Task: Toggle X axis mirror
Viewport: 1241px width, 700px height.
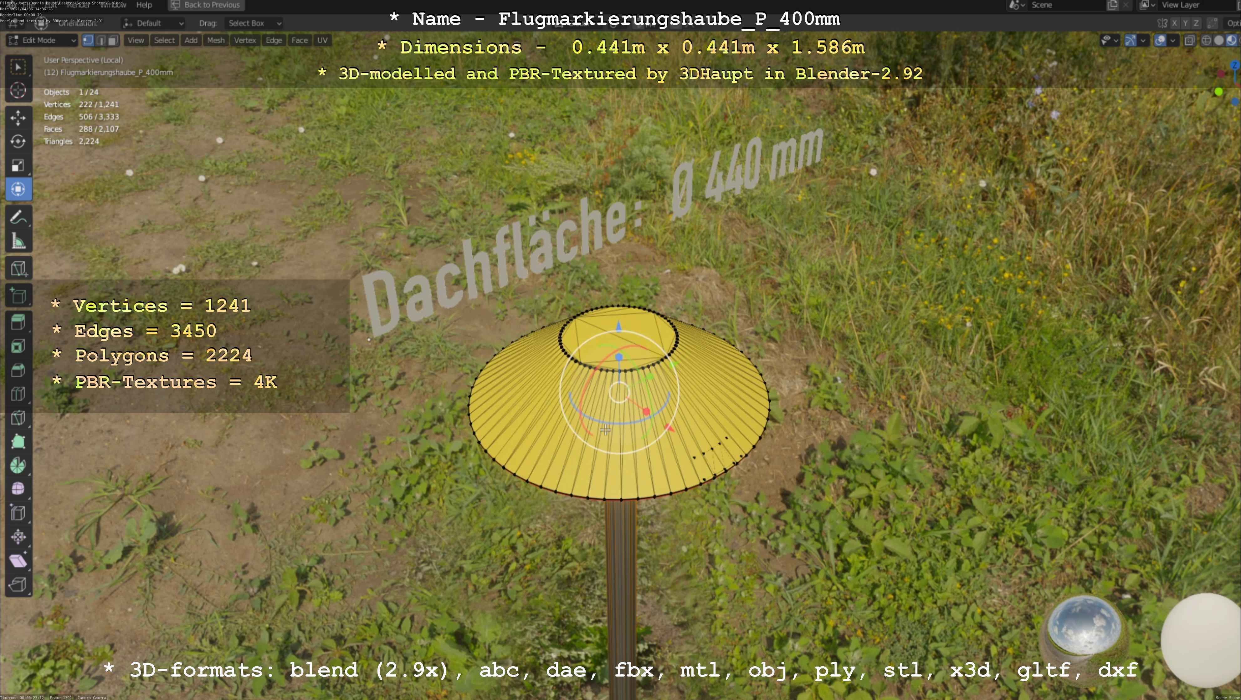Action: pyautogui.click(x=1175, y=23)
